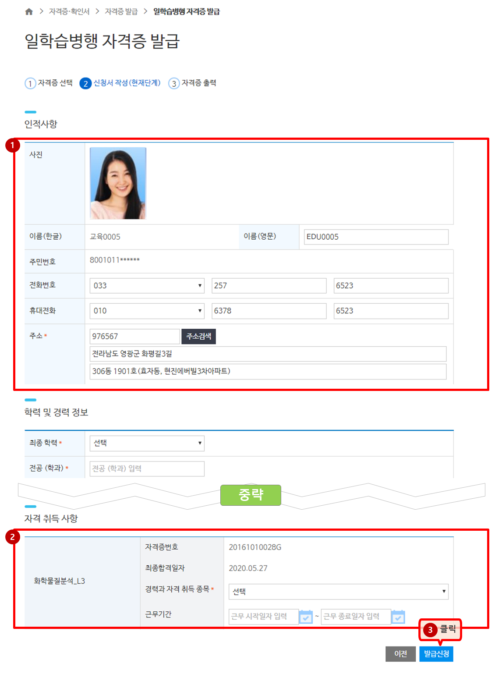Click the 인적사항 section heading

pos(41,124)
